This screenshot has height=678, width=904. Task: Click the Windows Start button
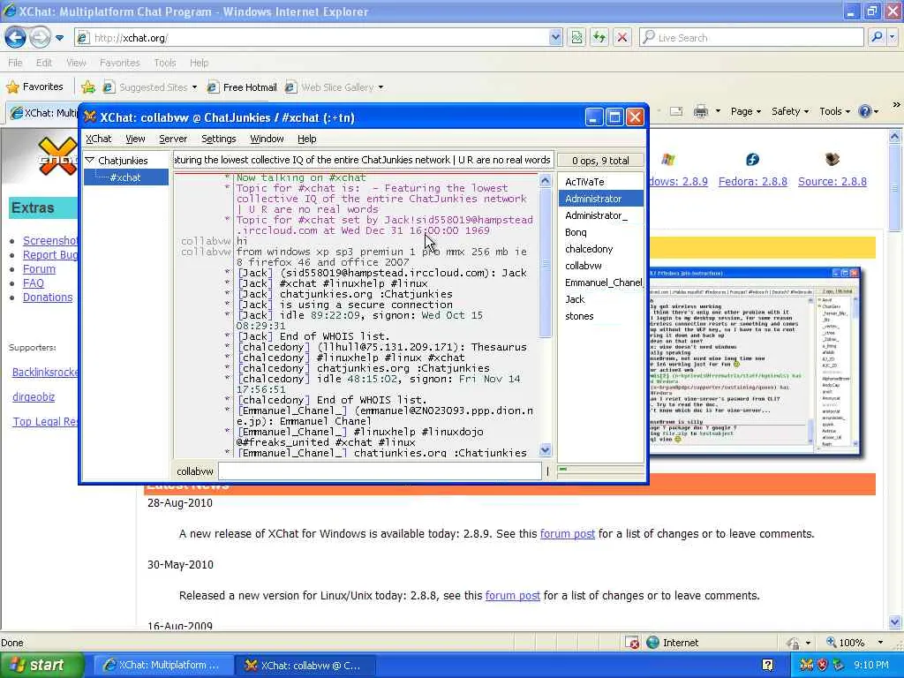(41, 666)
